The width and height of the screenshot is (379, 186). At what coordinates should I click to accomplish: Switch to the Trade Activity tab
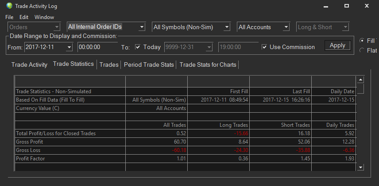[29, 65]
